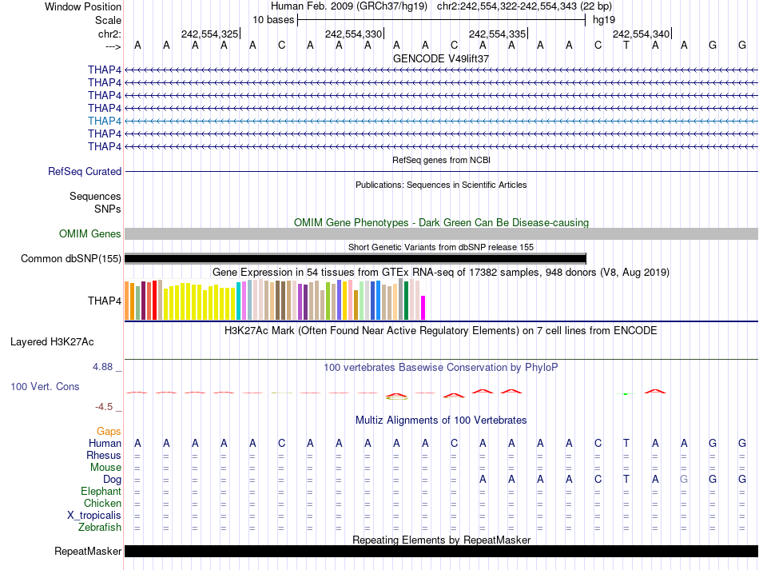The height and width of the screenshot is (570, 759).
Task: Open the RefSeq Curated track label
Action: tap(85, 171)
